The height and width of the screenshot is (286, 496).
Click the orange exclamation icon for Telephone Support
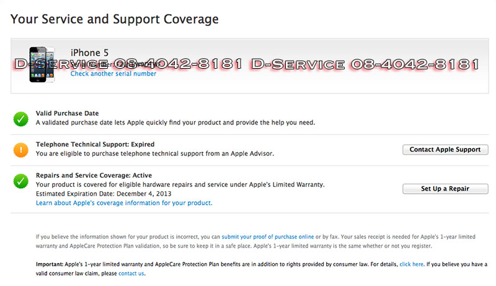pos(21,150)
